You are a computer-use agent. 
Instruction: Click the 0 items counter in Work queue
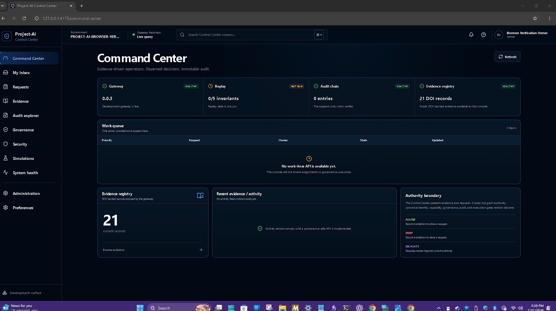tap(511, 128)
